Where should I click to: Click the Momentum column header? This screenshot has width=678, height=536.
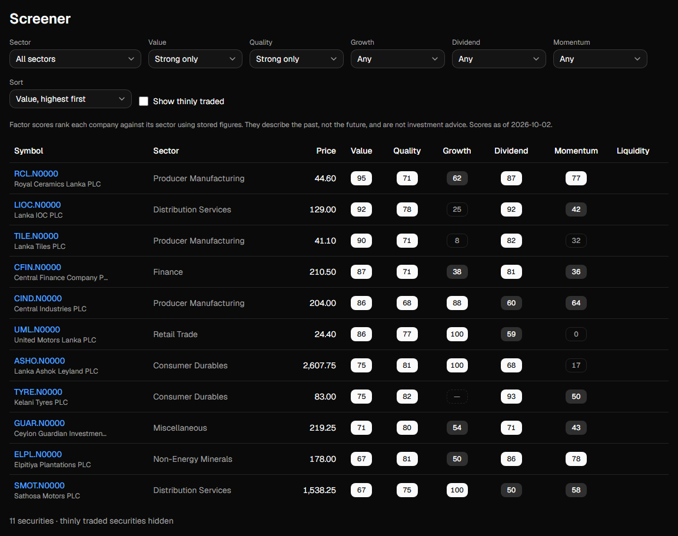(576, 151)
